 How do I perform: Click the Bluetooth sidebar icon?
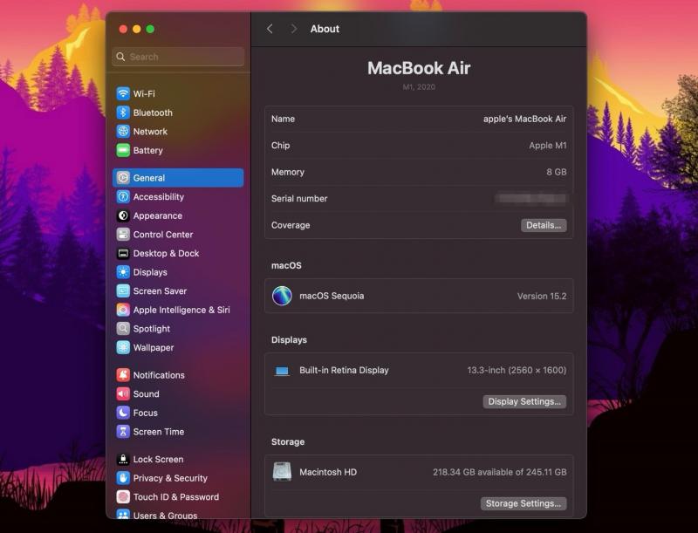click(123, 113)
